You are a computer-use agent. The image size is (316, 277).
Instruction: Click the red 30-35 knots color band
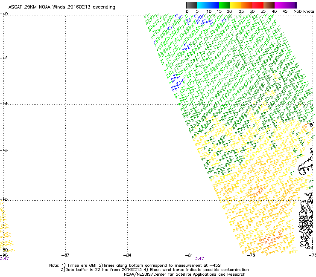[x=258, y=5]
